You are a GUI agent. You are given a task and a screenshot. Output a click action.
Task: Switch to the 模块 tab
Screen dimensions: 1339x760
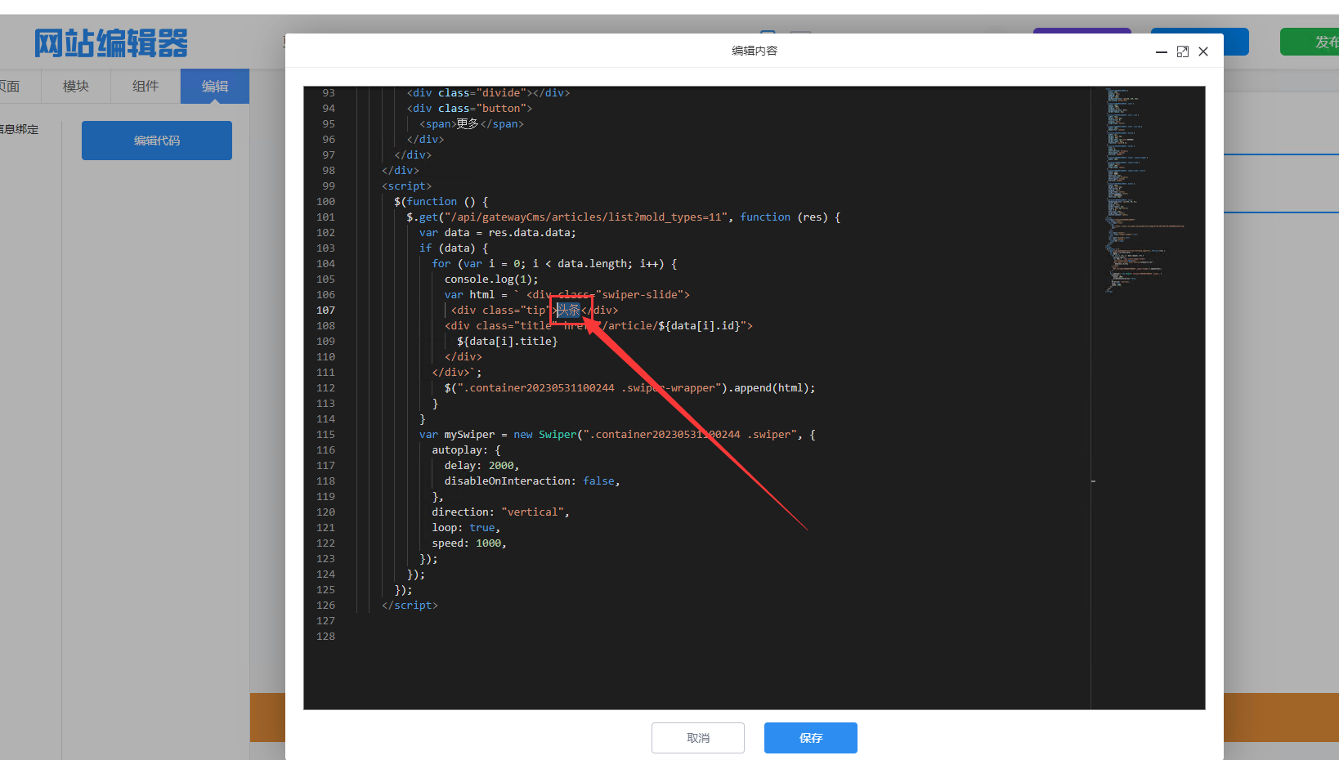coord(76,86)
